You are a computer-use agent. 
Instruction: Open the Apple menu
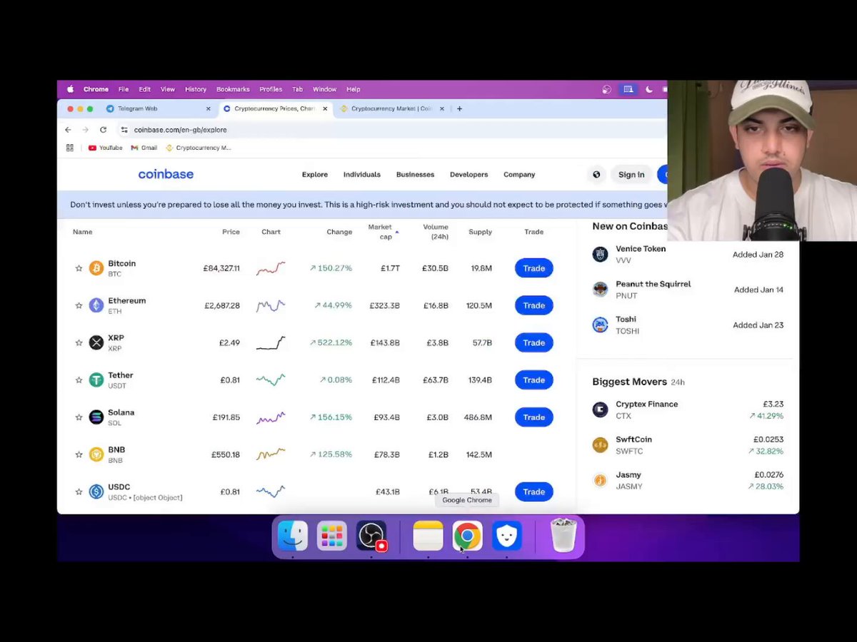pyautogui.click(x=70, y=89)
